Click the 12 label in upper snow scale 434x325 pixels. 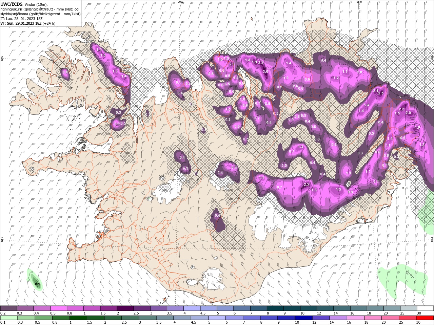pyautogui.click(x=319, y=313)
